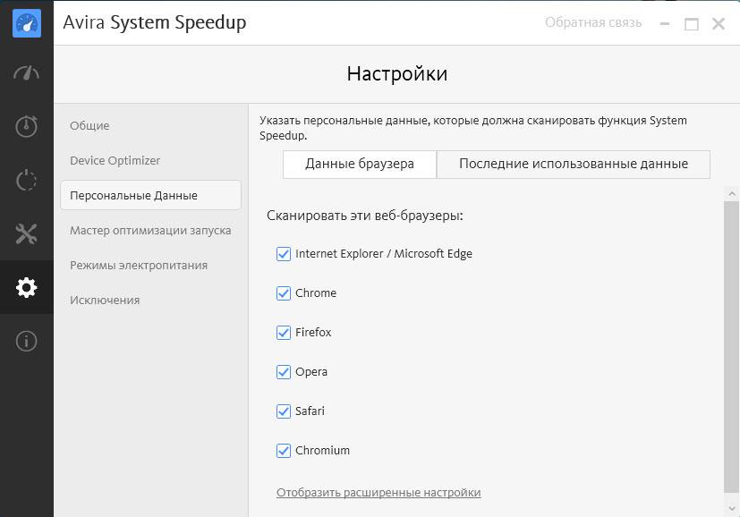Click the Отобразить расширенные настройки link
The width and height of the screenshot is (740, 517).
(x=379, y=493)
